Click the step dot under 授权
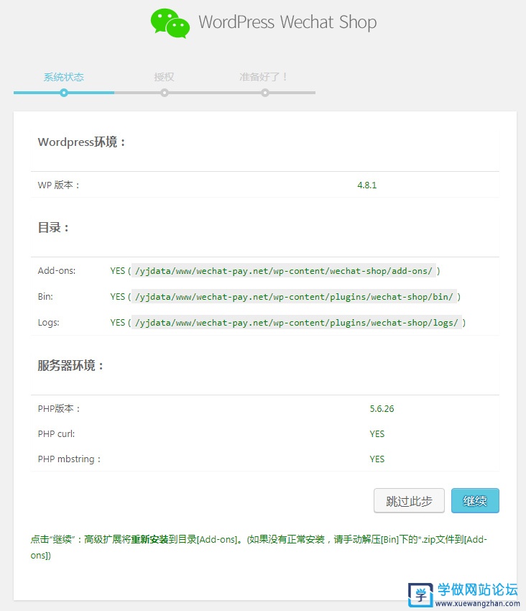Viewport: 526px width, 611px height. (165, 93)
